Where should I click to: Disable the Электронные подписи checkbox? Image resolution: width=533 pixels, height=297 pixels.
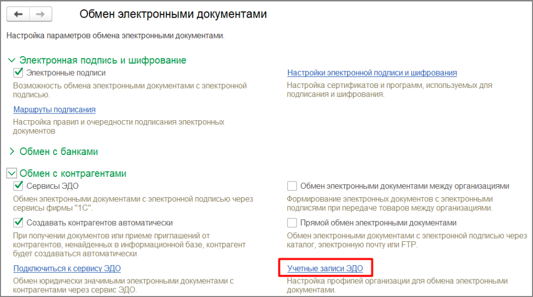(x=19, y=73)
